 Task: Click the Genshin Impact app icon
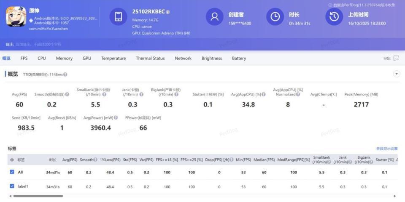tap(16, 17)
